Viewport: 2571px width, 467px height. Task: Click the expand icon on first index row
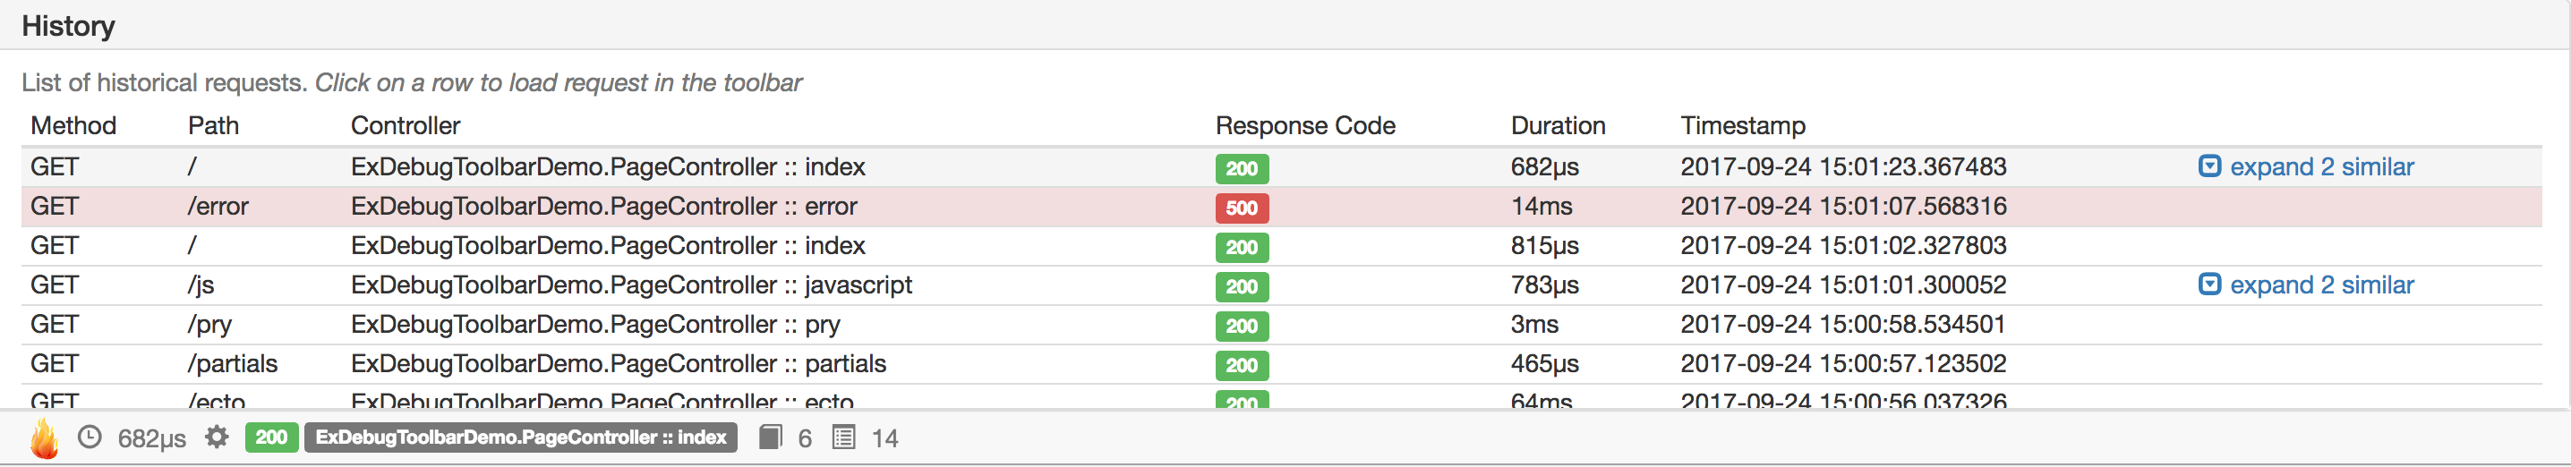[x=2209, y=166]
